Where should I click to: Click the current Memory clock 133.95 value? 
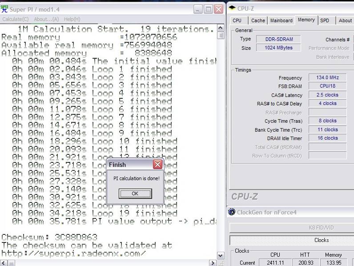[334, 262]
